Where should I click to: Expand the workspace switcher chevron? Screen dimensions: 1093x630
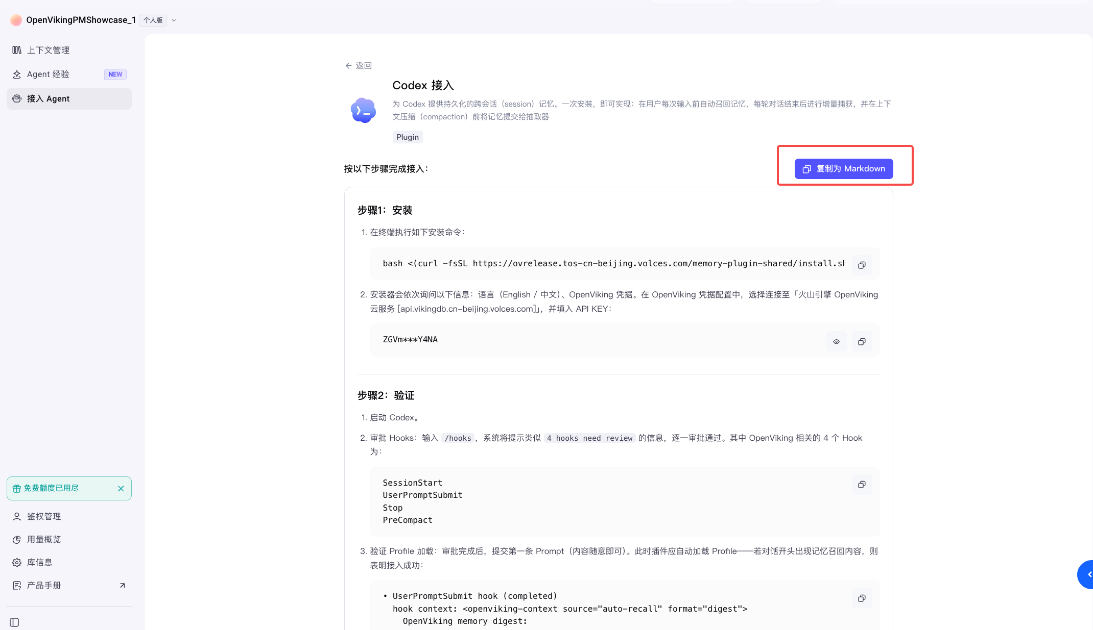tap(174, 20)
